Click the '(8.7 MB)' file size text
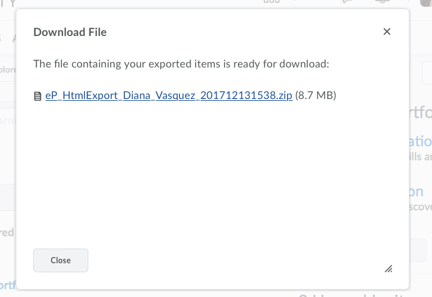This screenshot has width=432, height=297. point(316,96)
